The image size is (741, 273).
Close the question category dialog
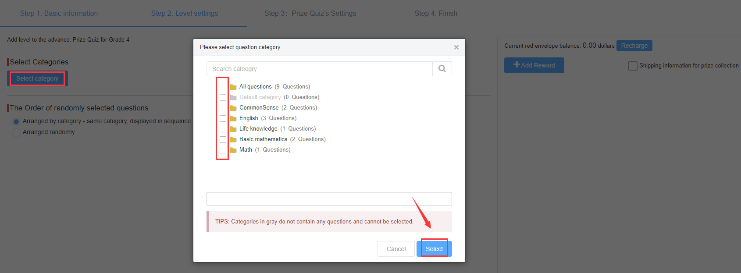coord(456,47)
